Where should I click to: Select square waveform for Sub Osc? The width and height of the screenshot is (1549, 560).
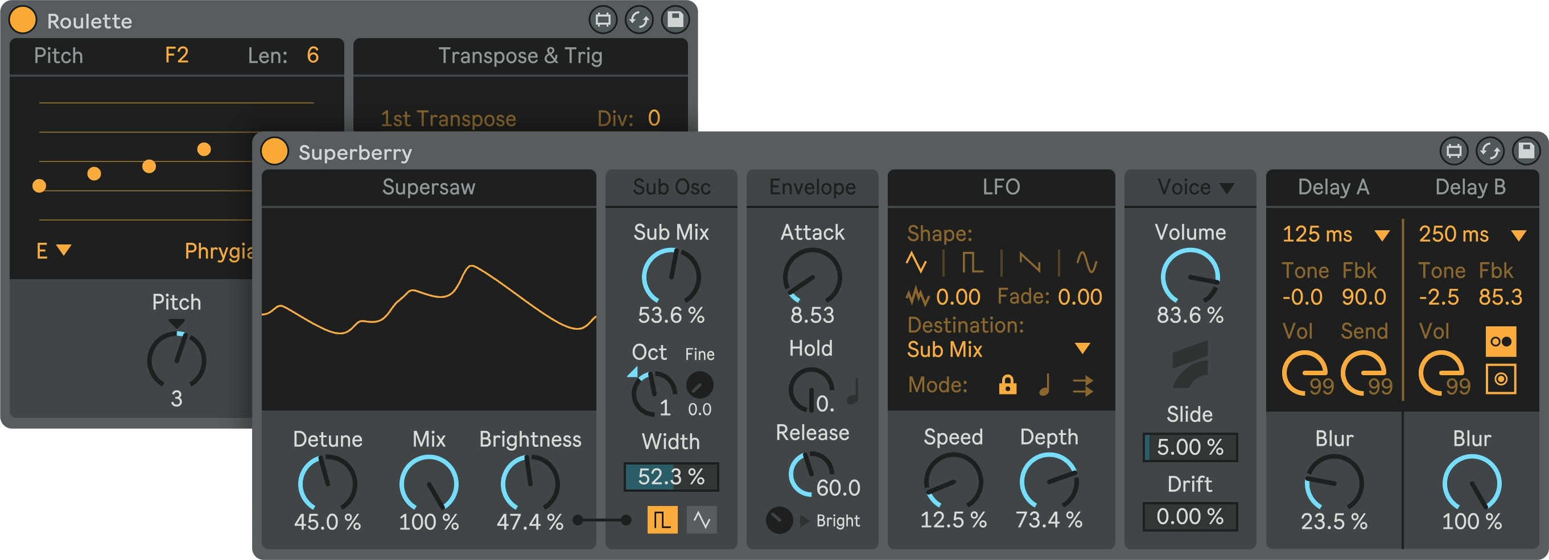click(x=661, y=520)
